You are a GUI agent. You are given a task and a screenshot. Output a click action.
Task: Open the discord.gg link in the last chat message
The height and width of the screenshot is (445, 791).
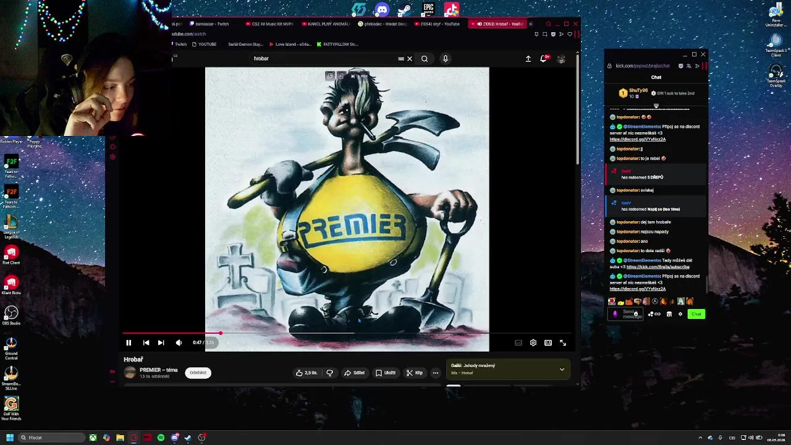point(637,289)
